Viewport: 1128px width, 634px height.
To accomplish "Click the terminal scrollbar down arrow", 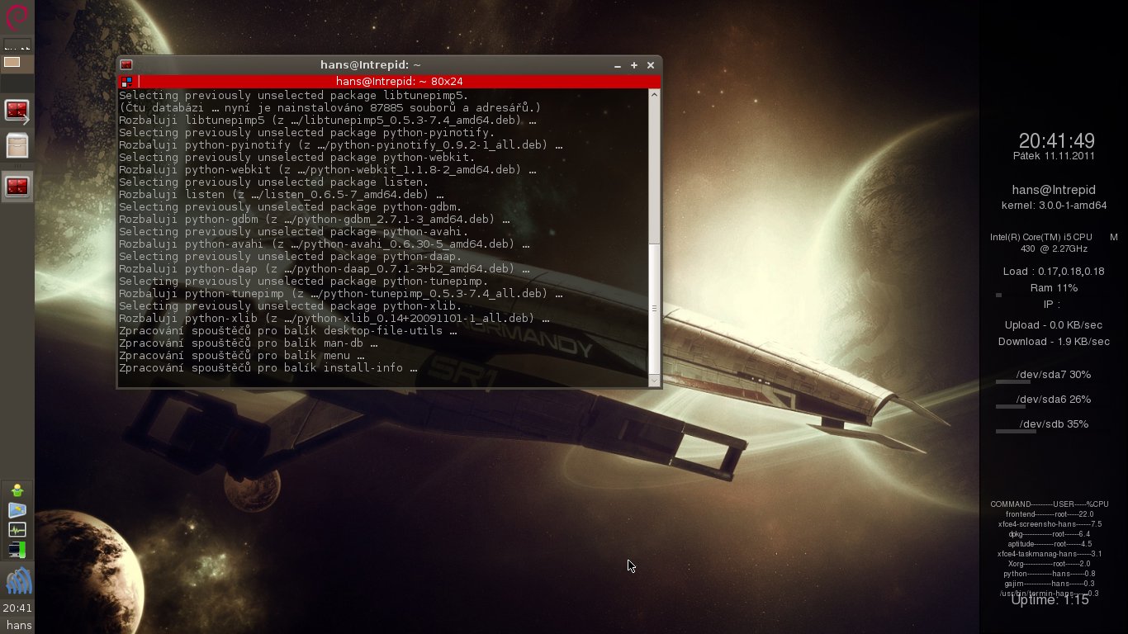I will click(x=655, y=381).
